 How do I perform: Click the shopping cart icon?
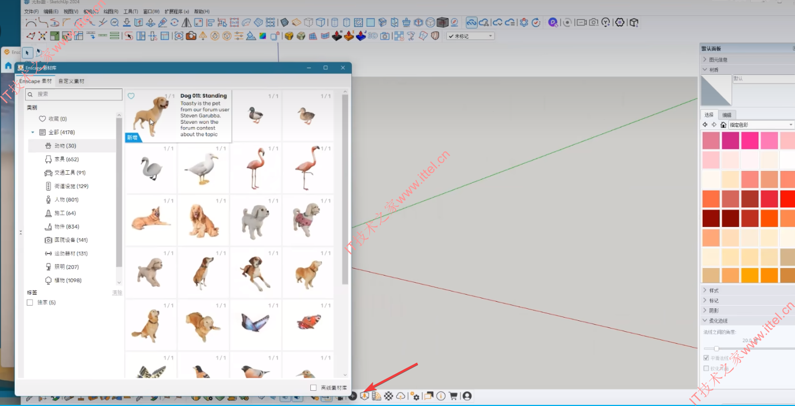[453, 396]
